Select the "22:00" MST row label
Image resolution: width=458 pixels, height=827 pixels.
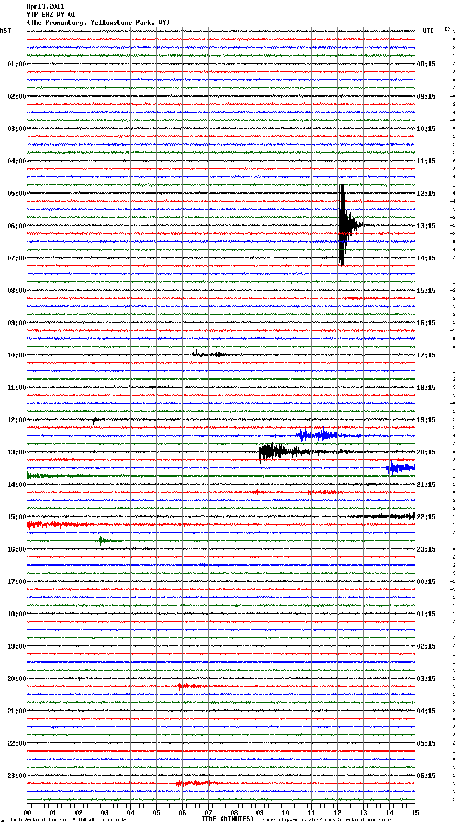coord(17,743)
